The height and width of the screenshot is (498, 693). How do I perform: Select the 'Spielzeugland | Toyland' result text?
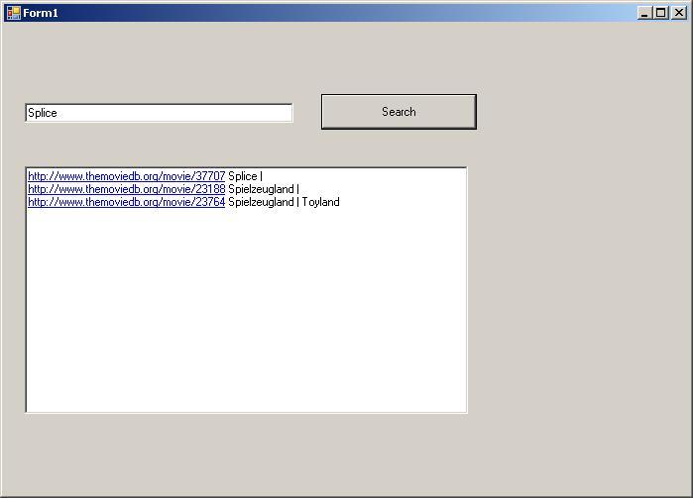(284, 202)
